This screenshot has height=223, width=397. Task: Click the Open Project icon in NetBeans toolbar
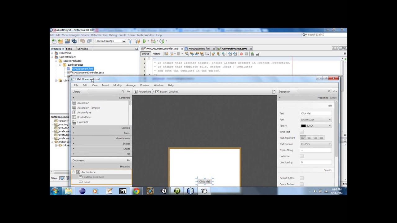click(x=67, y=41)
